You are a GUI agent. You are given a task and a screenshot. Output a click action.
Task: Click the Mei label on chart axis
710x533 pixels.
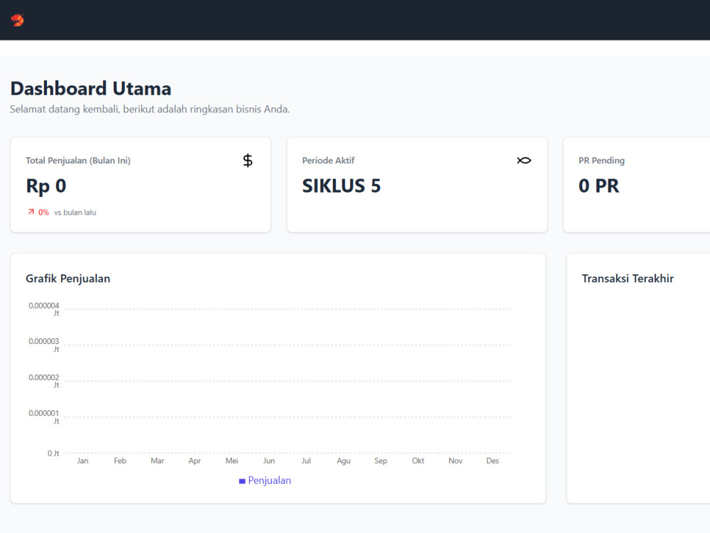coord(232,461)
